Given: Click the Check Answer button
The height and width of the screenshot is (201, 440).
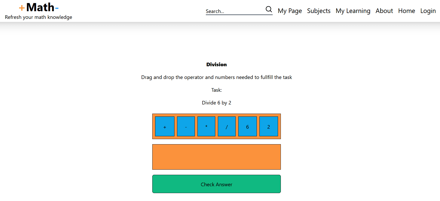Looking at the screenshot, I should pyautogui.click(x=217, y=184).
